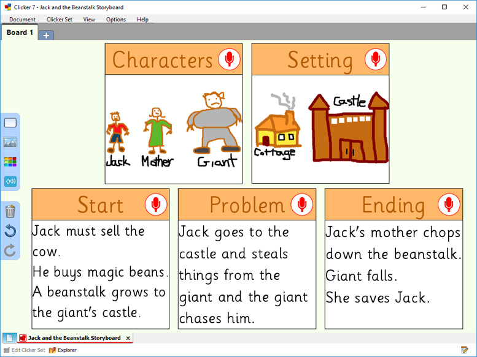Select the blank cell tool in left toolbar
Image resolution: width=477 pixels, height=357 pixels.
[x=10, y=123]
